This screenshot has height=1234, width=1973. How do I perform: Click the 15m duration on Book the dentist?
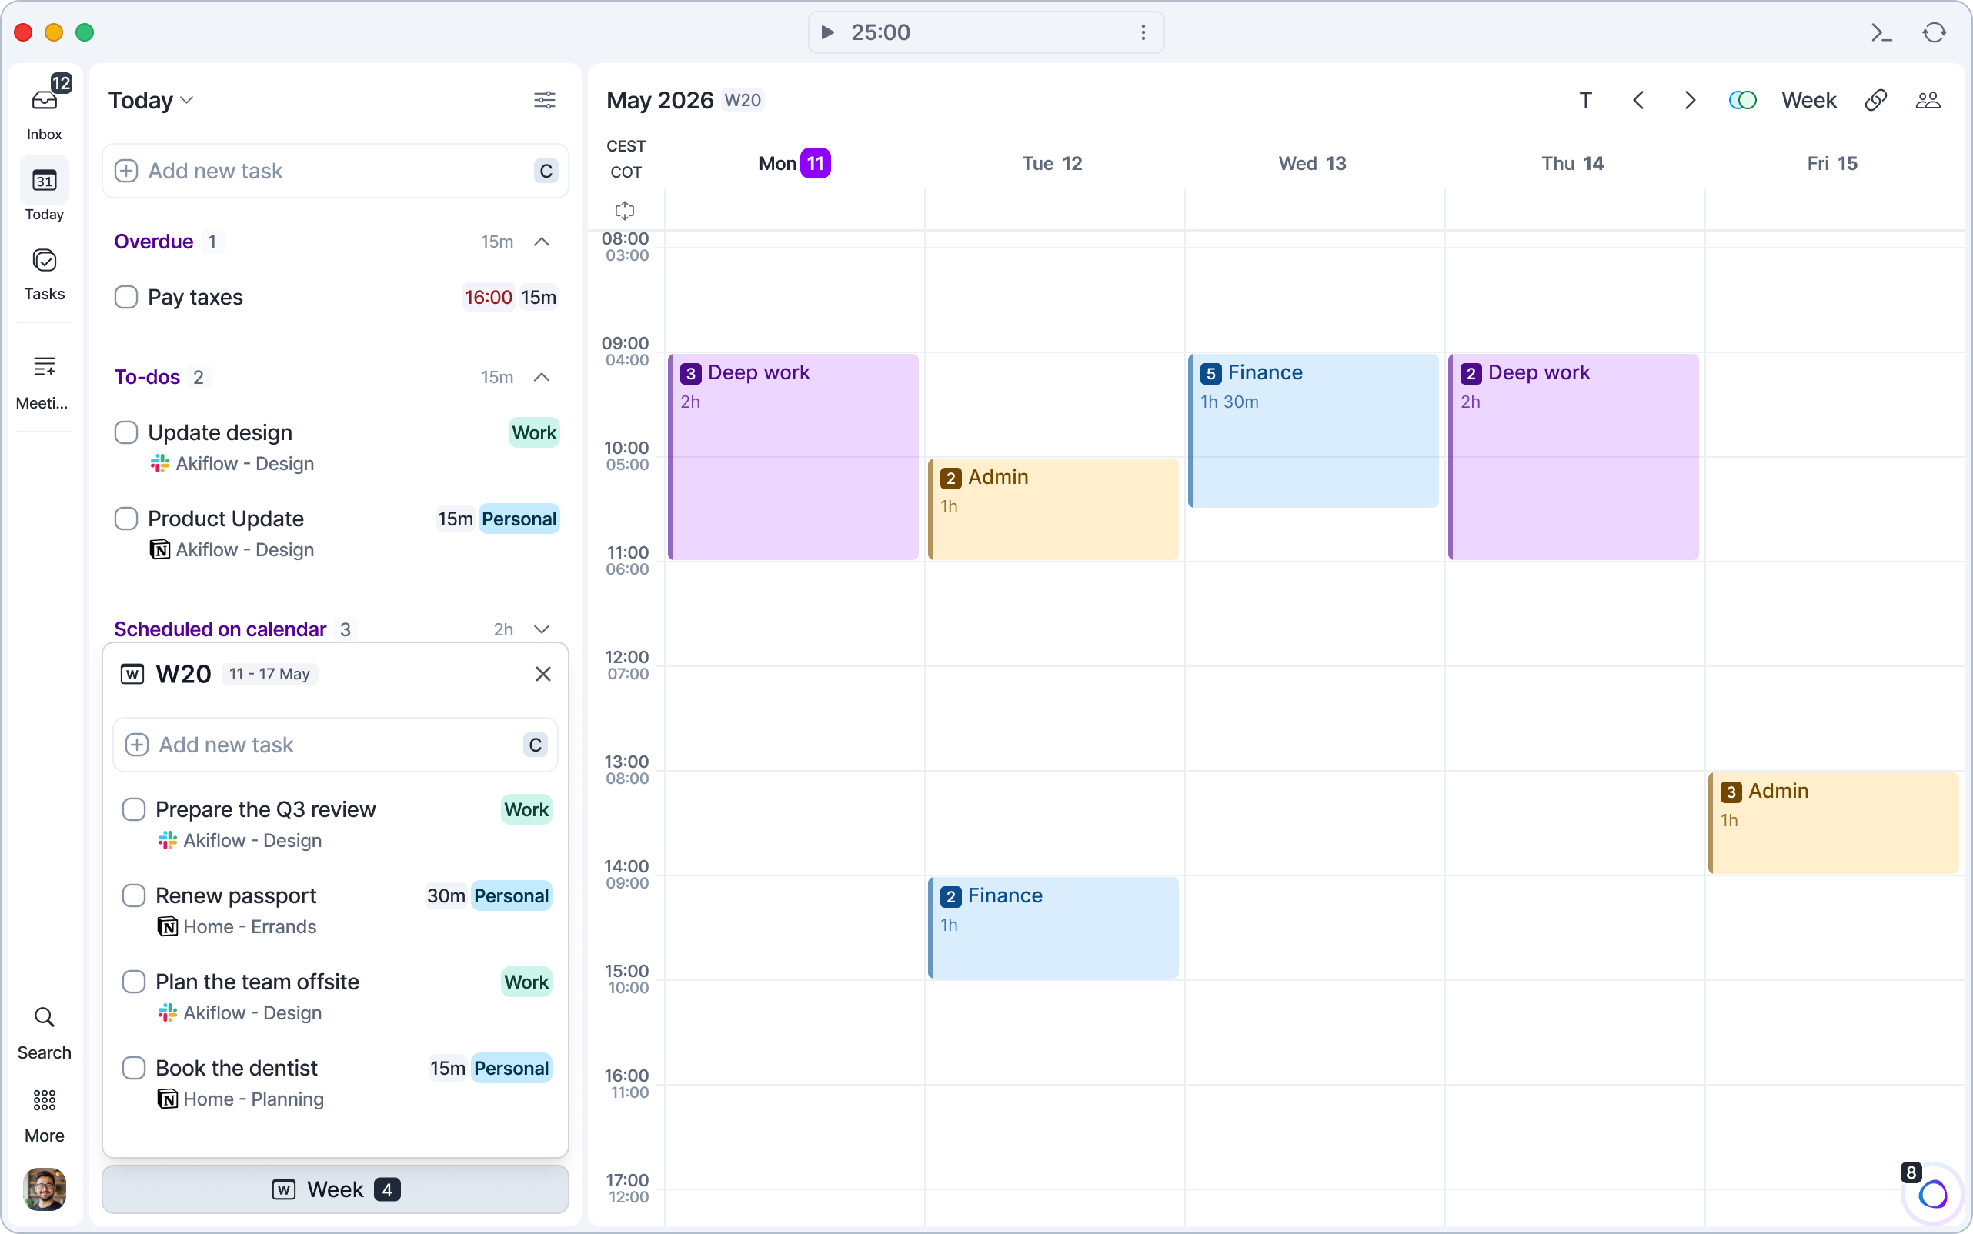point(447,1068)
